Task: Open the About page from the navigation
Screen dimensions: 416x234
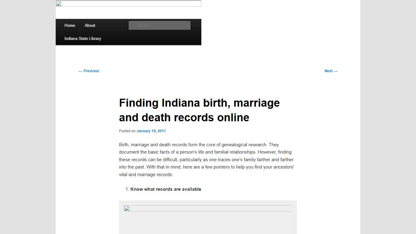Action: [x=90, y=25]
